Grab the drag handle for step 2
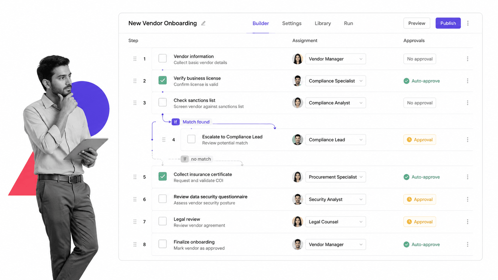Screen dimensions: 498x280 coord(135,81)
